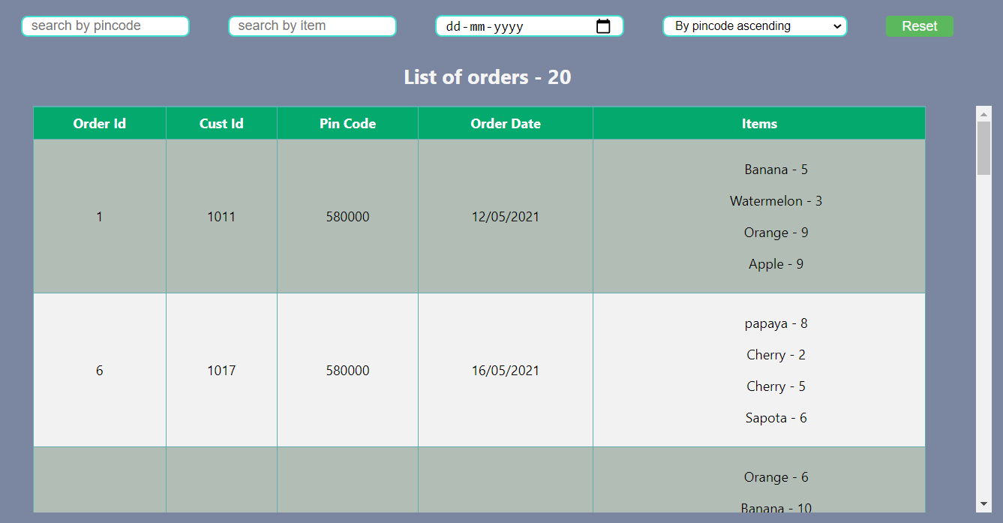This screenshot has height=523, width=1003.
Task: Select Cust Id cell 1011
Action: coord(221,217)
